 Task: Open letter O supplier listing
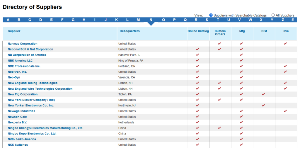click(163, 20)
